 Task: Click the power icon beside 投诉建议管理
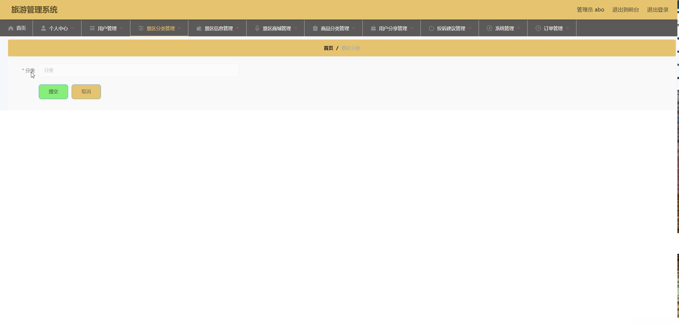(431, 28)
